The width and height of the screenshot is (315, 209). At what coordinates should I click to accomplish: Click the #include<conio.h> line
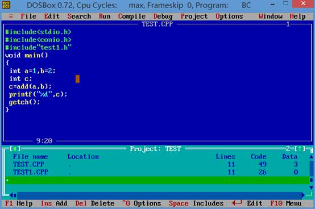click(38, 40)
